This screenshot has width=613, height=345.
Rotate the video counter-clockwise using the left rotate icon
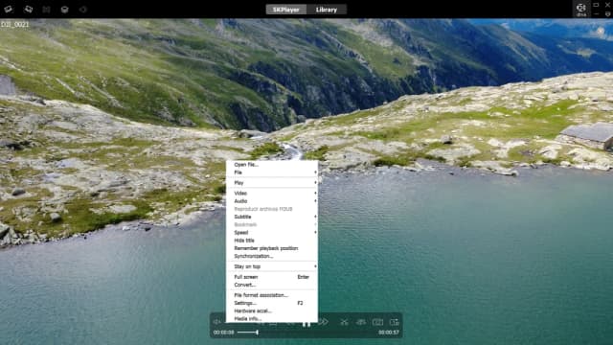click(x=9, y=9)
